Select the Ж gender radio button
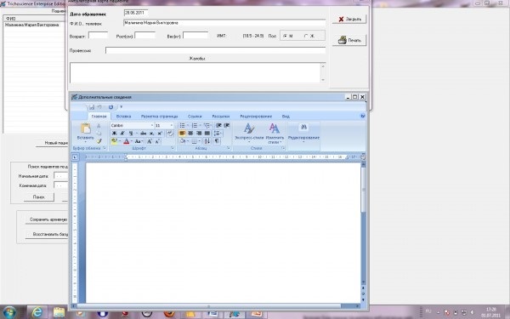The width and height of the screenshot is (510, 319). point(306,36)
